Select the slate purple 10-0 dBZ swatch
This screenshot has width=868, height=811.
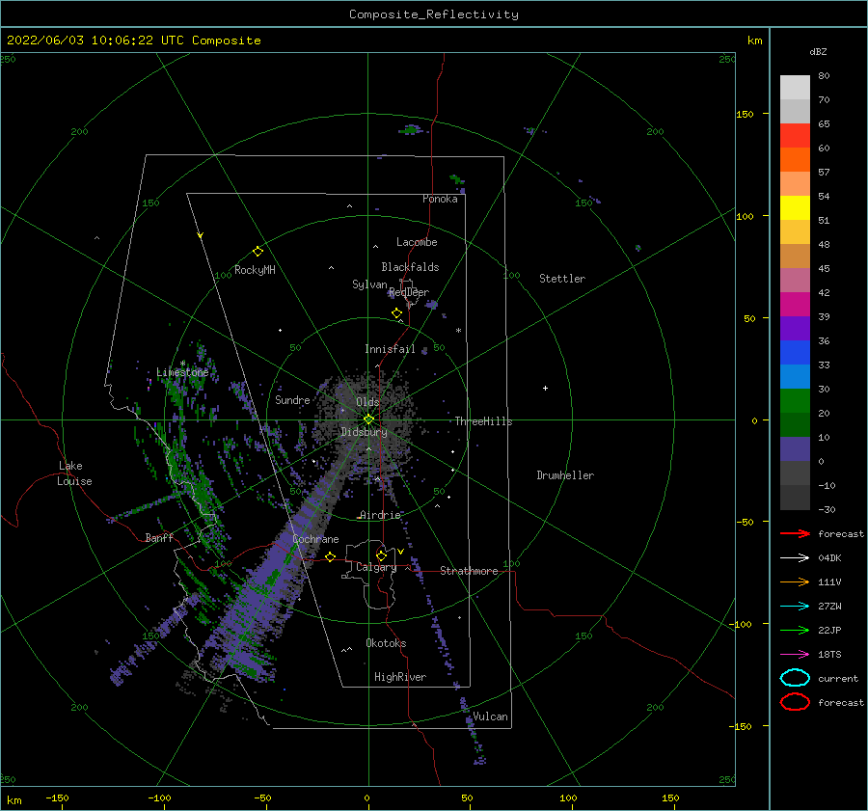click(x=795, y=449)
